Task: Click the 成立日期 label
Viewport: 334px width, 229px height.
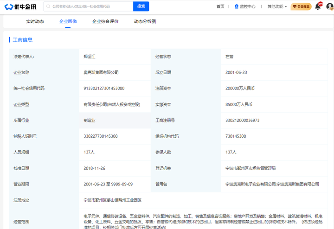Action: click(163, 72)
